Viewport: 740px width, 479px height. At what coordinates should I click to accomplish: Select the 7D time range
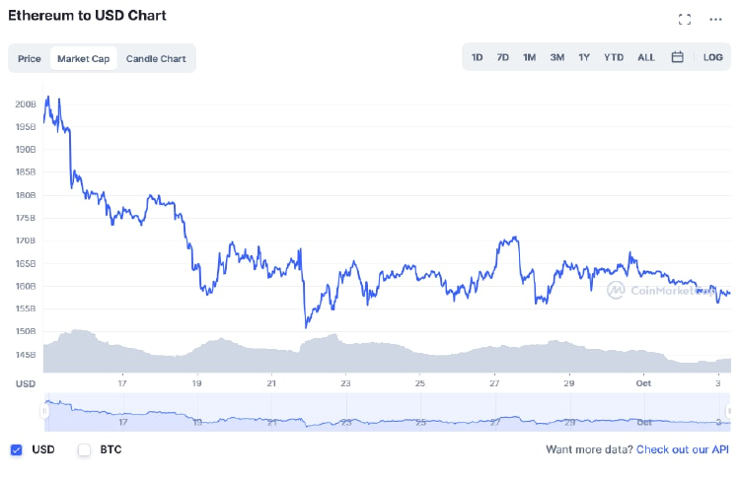pos(502,57)
